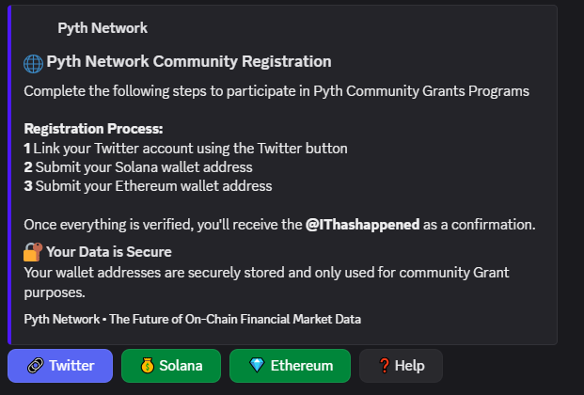The height and width of the screenshot is (395, 584).
Task: Click the Your Data is Secure heading
Action: coord(109,252)
